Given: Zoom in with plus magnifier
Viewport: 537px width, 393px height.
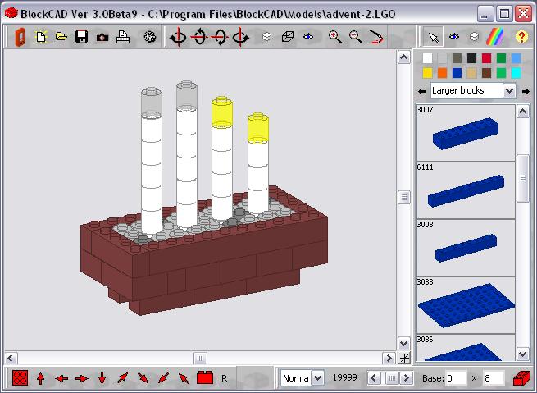Looking at the screenshot, I should pyautogui.click(x=334, y=37).
